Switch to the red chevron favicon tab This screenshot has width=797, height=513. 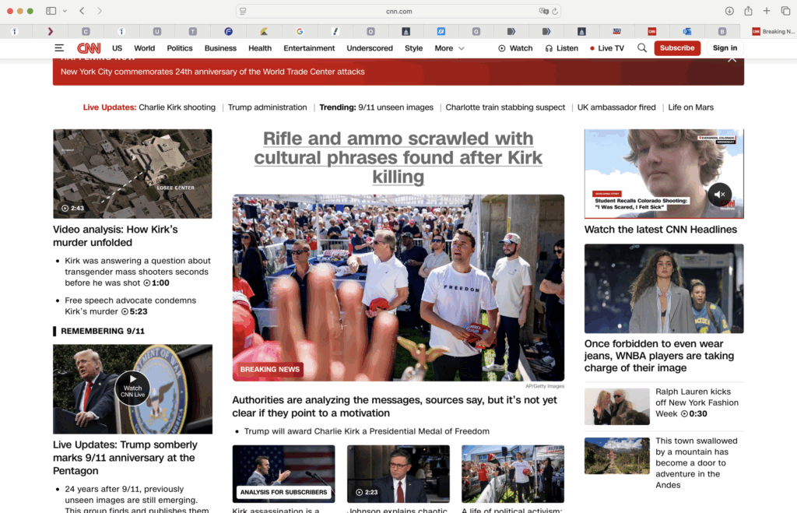(50, 31)
